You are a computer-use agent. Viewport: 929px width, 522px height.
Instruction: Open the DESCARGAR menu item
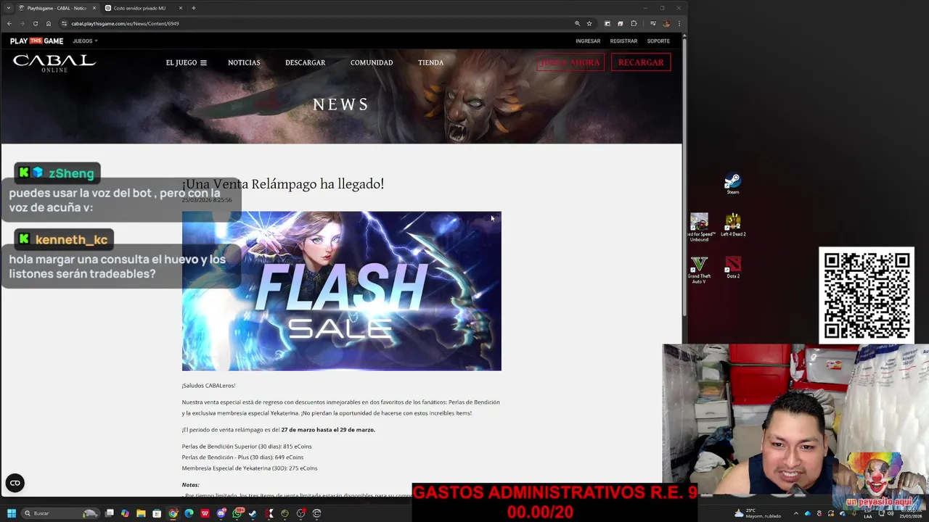pos(305,63)
